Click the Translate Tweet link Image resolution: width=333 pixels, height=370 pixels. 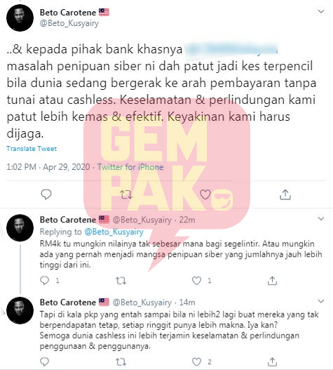tap(32, 149)
